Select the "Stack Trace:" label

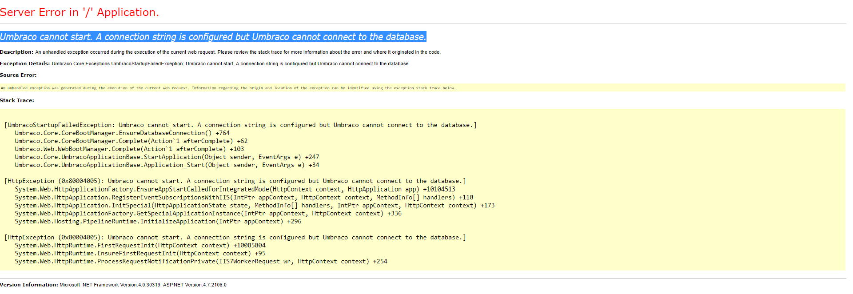[17, 100]
